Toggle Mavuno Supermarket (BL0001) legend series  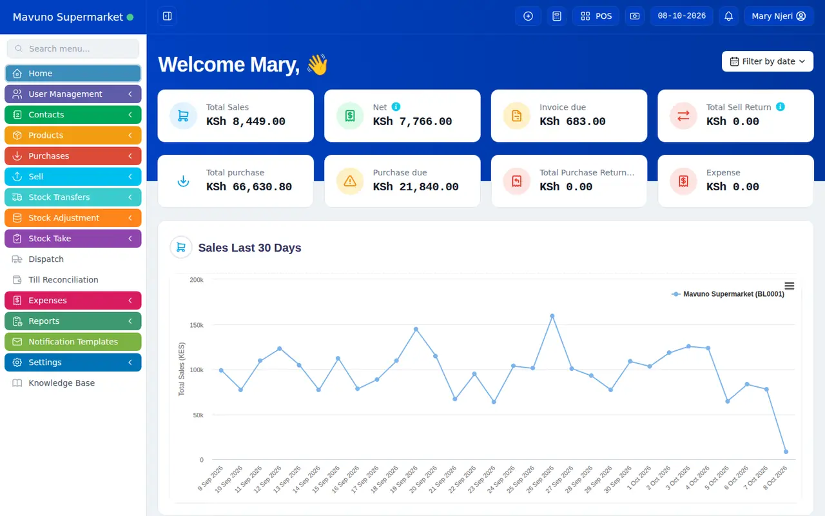728,294
